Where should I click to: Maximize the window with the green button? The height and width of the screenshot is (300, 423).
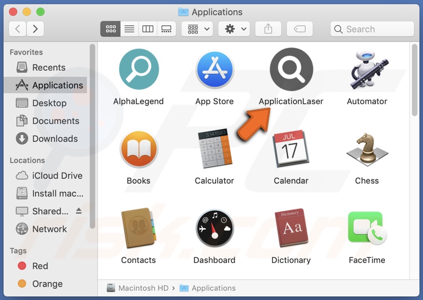[x=41, y=12]
